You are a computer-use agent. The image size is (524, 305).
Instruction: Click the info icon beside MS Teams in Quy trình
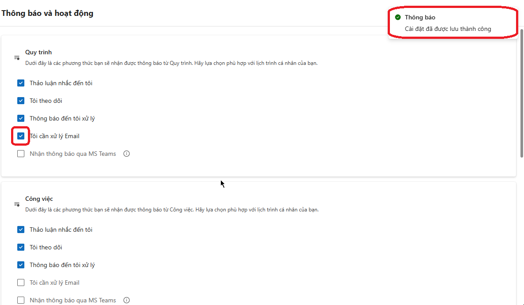point(127,154)
